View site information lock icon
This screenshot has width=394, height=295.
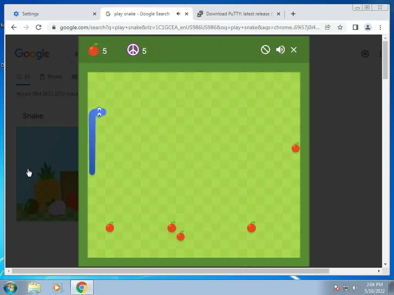pyautogui.click(x=53, y=27)
